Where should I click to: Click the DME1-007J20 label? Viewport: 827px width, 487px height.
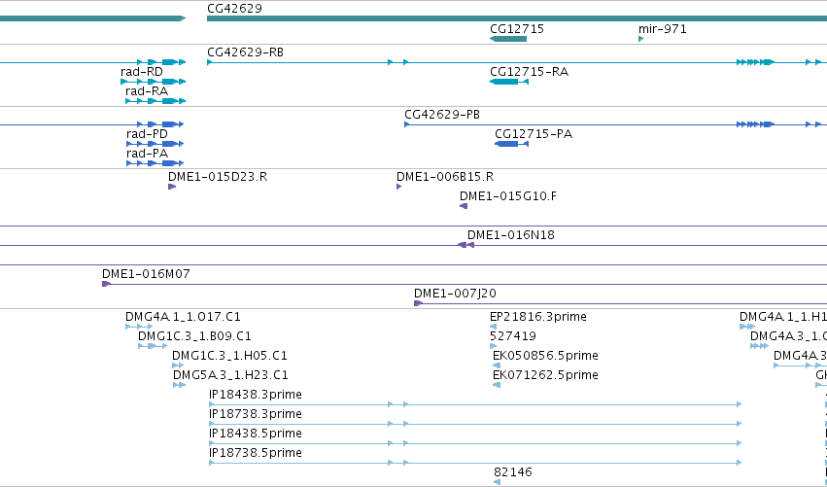(x=455, y=294)
